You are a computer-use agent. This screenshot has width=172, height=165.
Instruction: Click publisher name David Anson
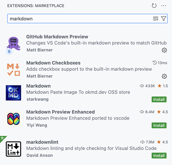pyautogui.click(x=40, y=155)
